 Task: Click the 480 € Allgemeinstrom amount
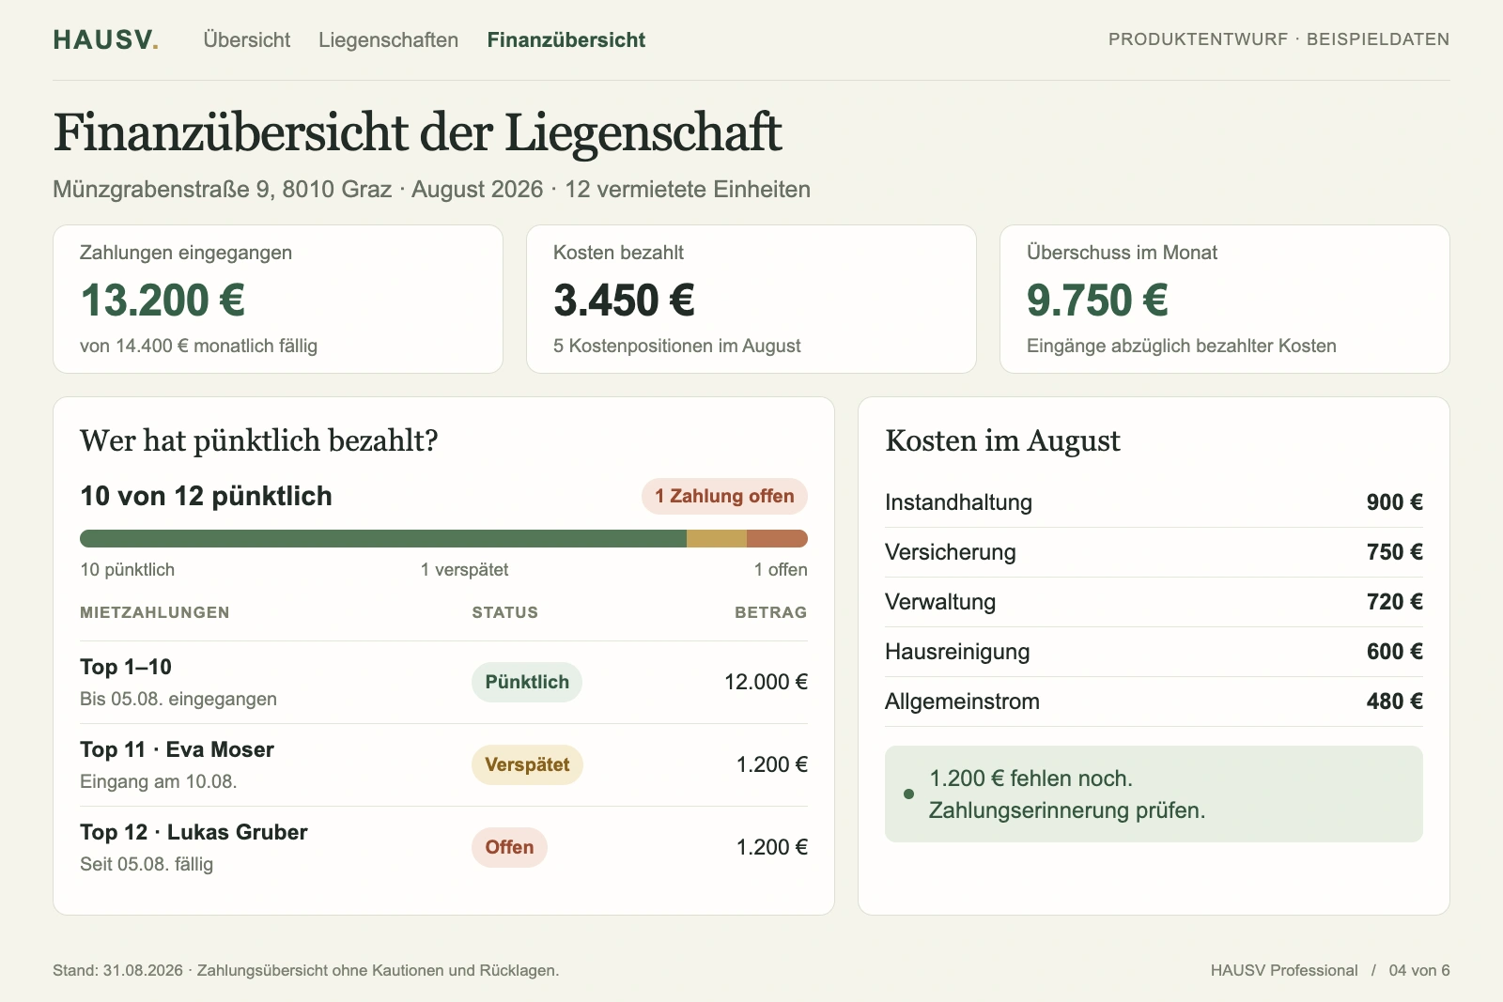[x=1395, y=701]
